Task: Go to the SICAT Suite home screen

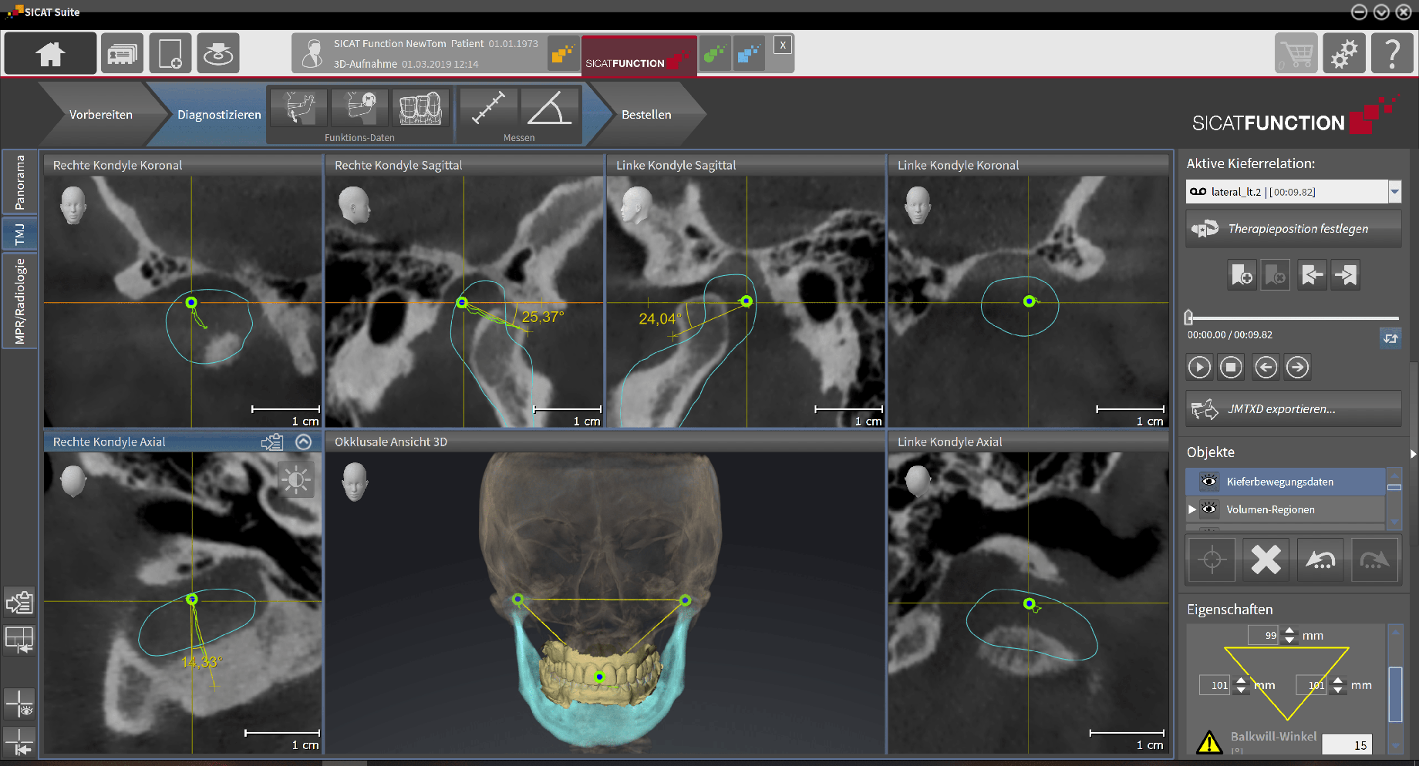Action: 50,53
